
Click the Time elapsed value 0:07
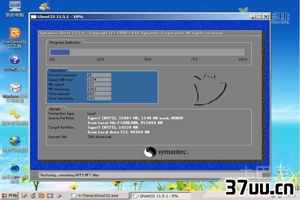point(99,94)
